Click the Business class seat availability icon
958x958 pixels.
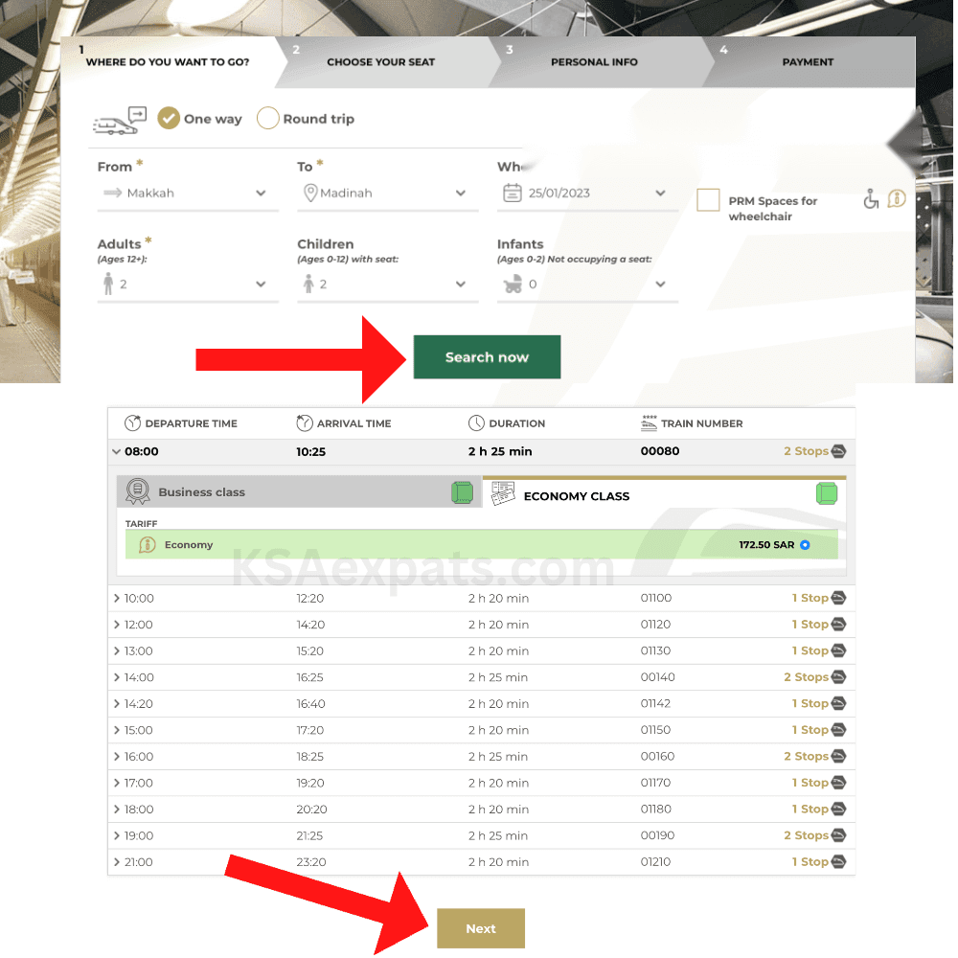pos(462,492)
